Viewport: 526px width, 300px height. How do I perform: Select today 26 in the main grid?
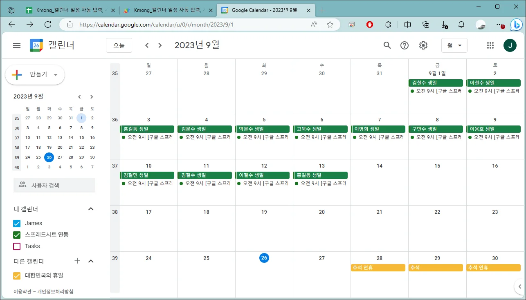(264, 258)
